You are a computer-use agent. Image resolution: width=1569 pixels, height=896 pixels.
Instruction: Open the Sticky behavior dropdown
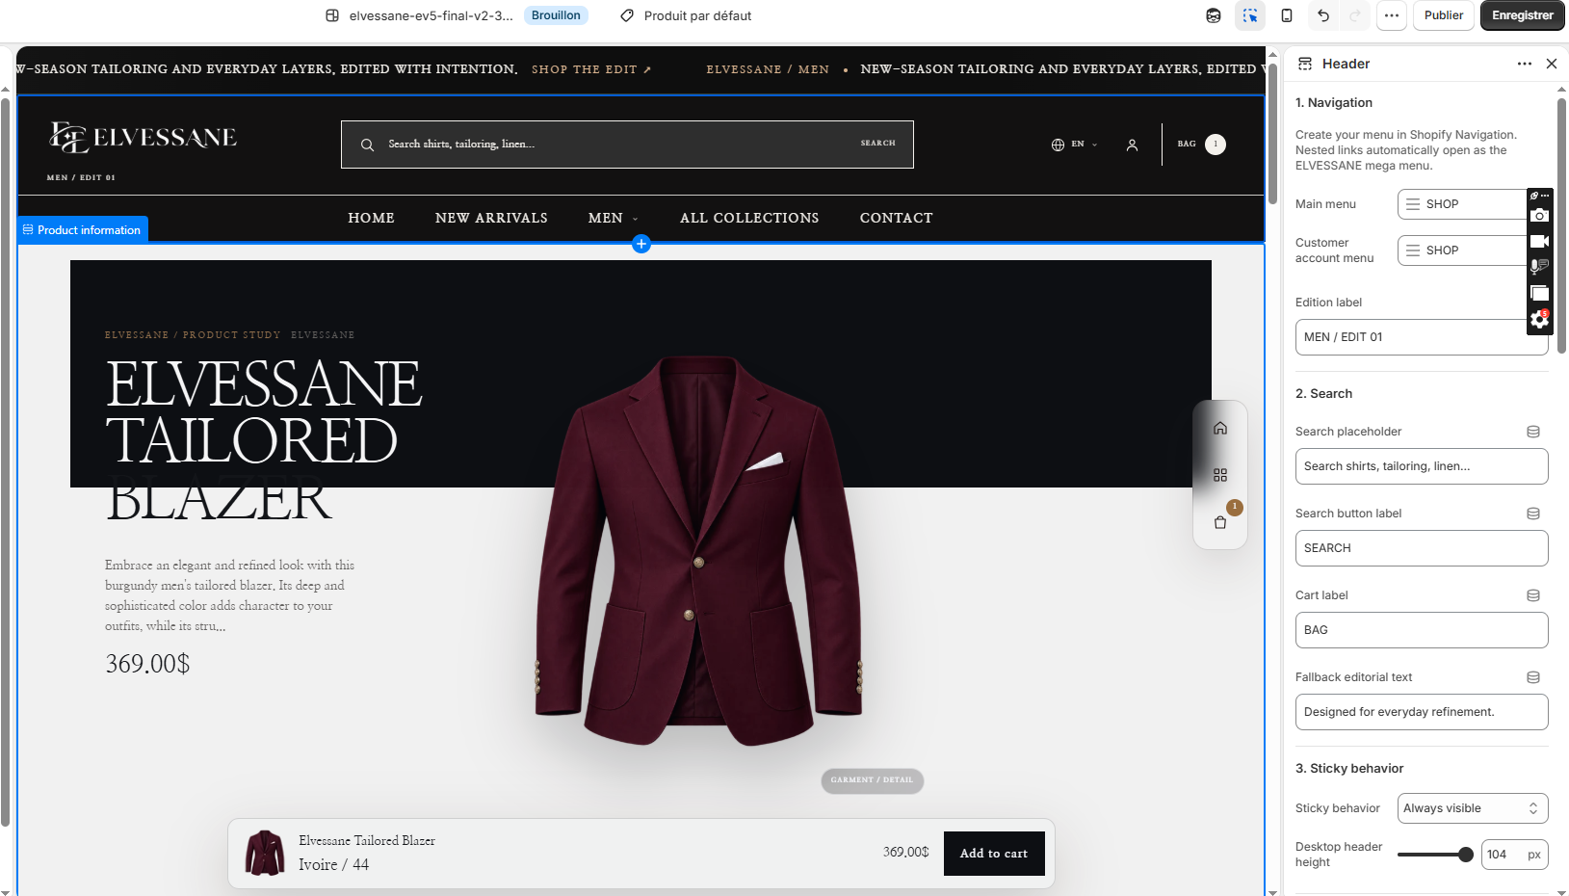coord(1473,808)
